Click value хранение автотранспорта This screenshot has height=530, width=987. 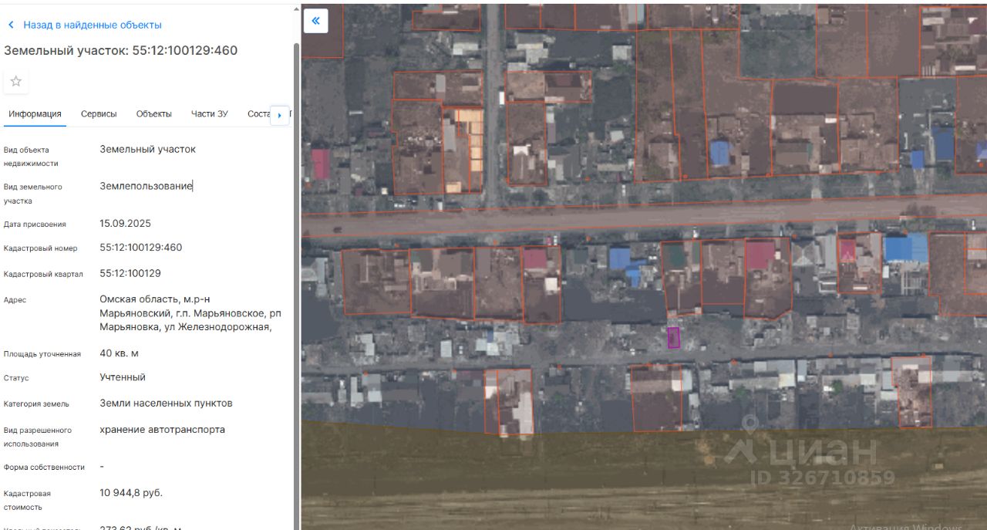point(162,429)
